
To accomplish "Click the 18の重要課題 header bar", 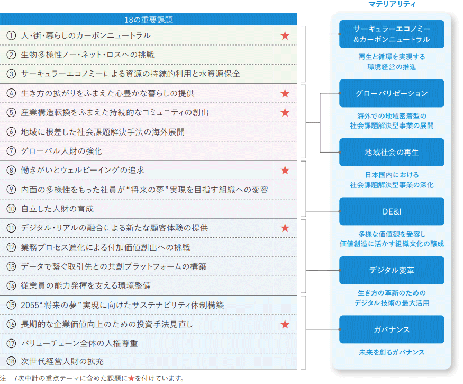I will (x=148, y=20).
